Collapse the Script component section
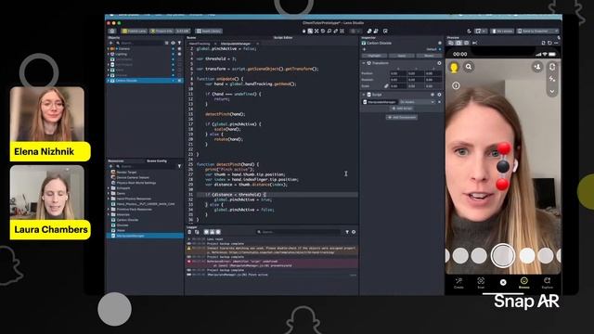 [x=364, y=95]
